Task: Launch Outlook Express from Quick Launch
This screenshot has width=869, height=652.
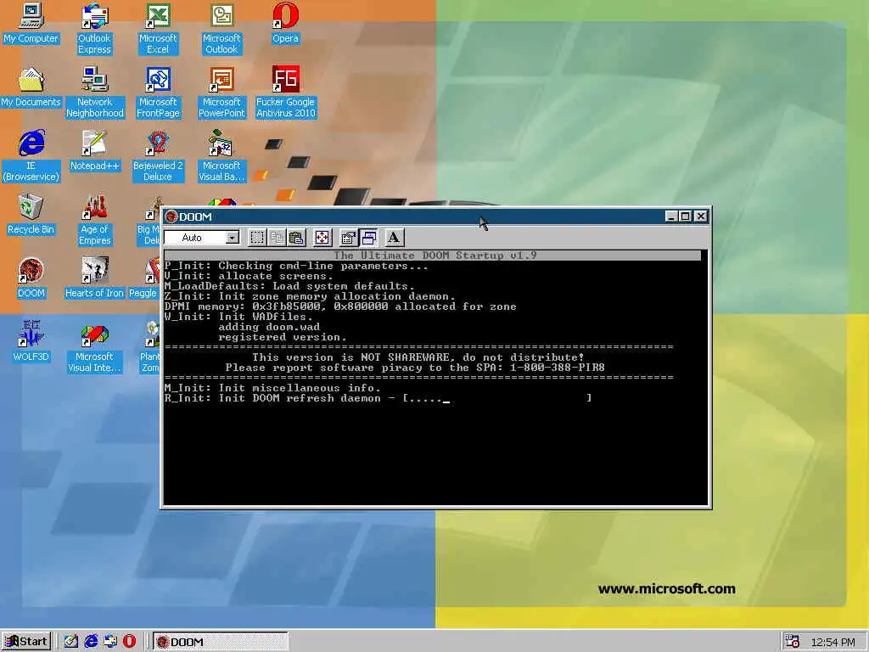Action: click(x=110, y=642)
